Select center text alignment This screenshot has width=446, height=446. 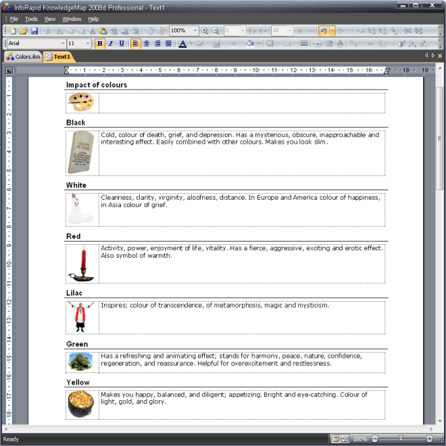[147, 44]
